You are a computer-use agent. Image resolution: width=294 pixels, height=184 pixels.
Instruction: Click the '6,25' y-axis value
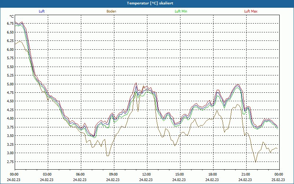[x=10, y=41]
